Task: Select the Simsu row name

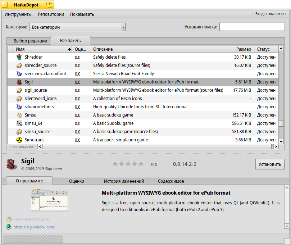Action: [x=31, y=115]
